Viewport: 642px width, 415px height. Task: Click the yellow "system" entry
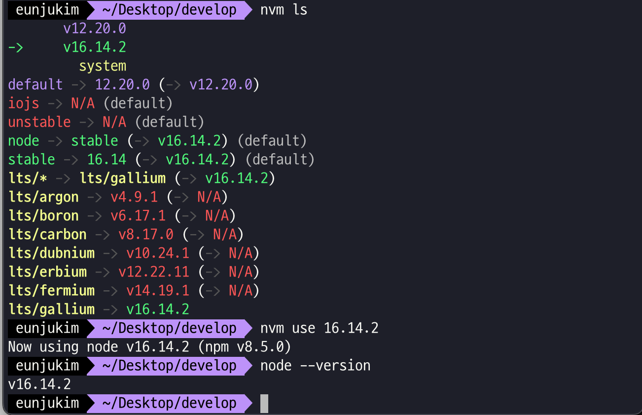click(103, 66)
